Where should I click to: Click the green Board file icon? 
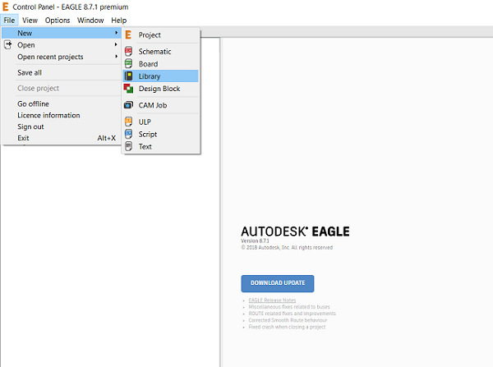click(128, 64)
